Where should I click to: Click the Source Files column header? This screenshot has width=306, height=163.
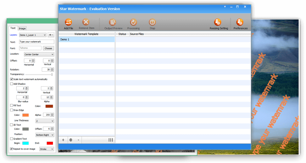tap(137, 34)
